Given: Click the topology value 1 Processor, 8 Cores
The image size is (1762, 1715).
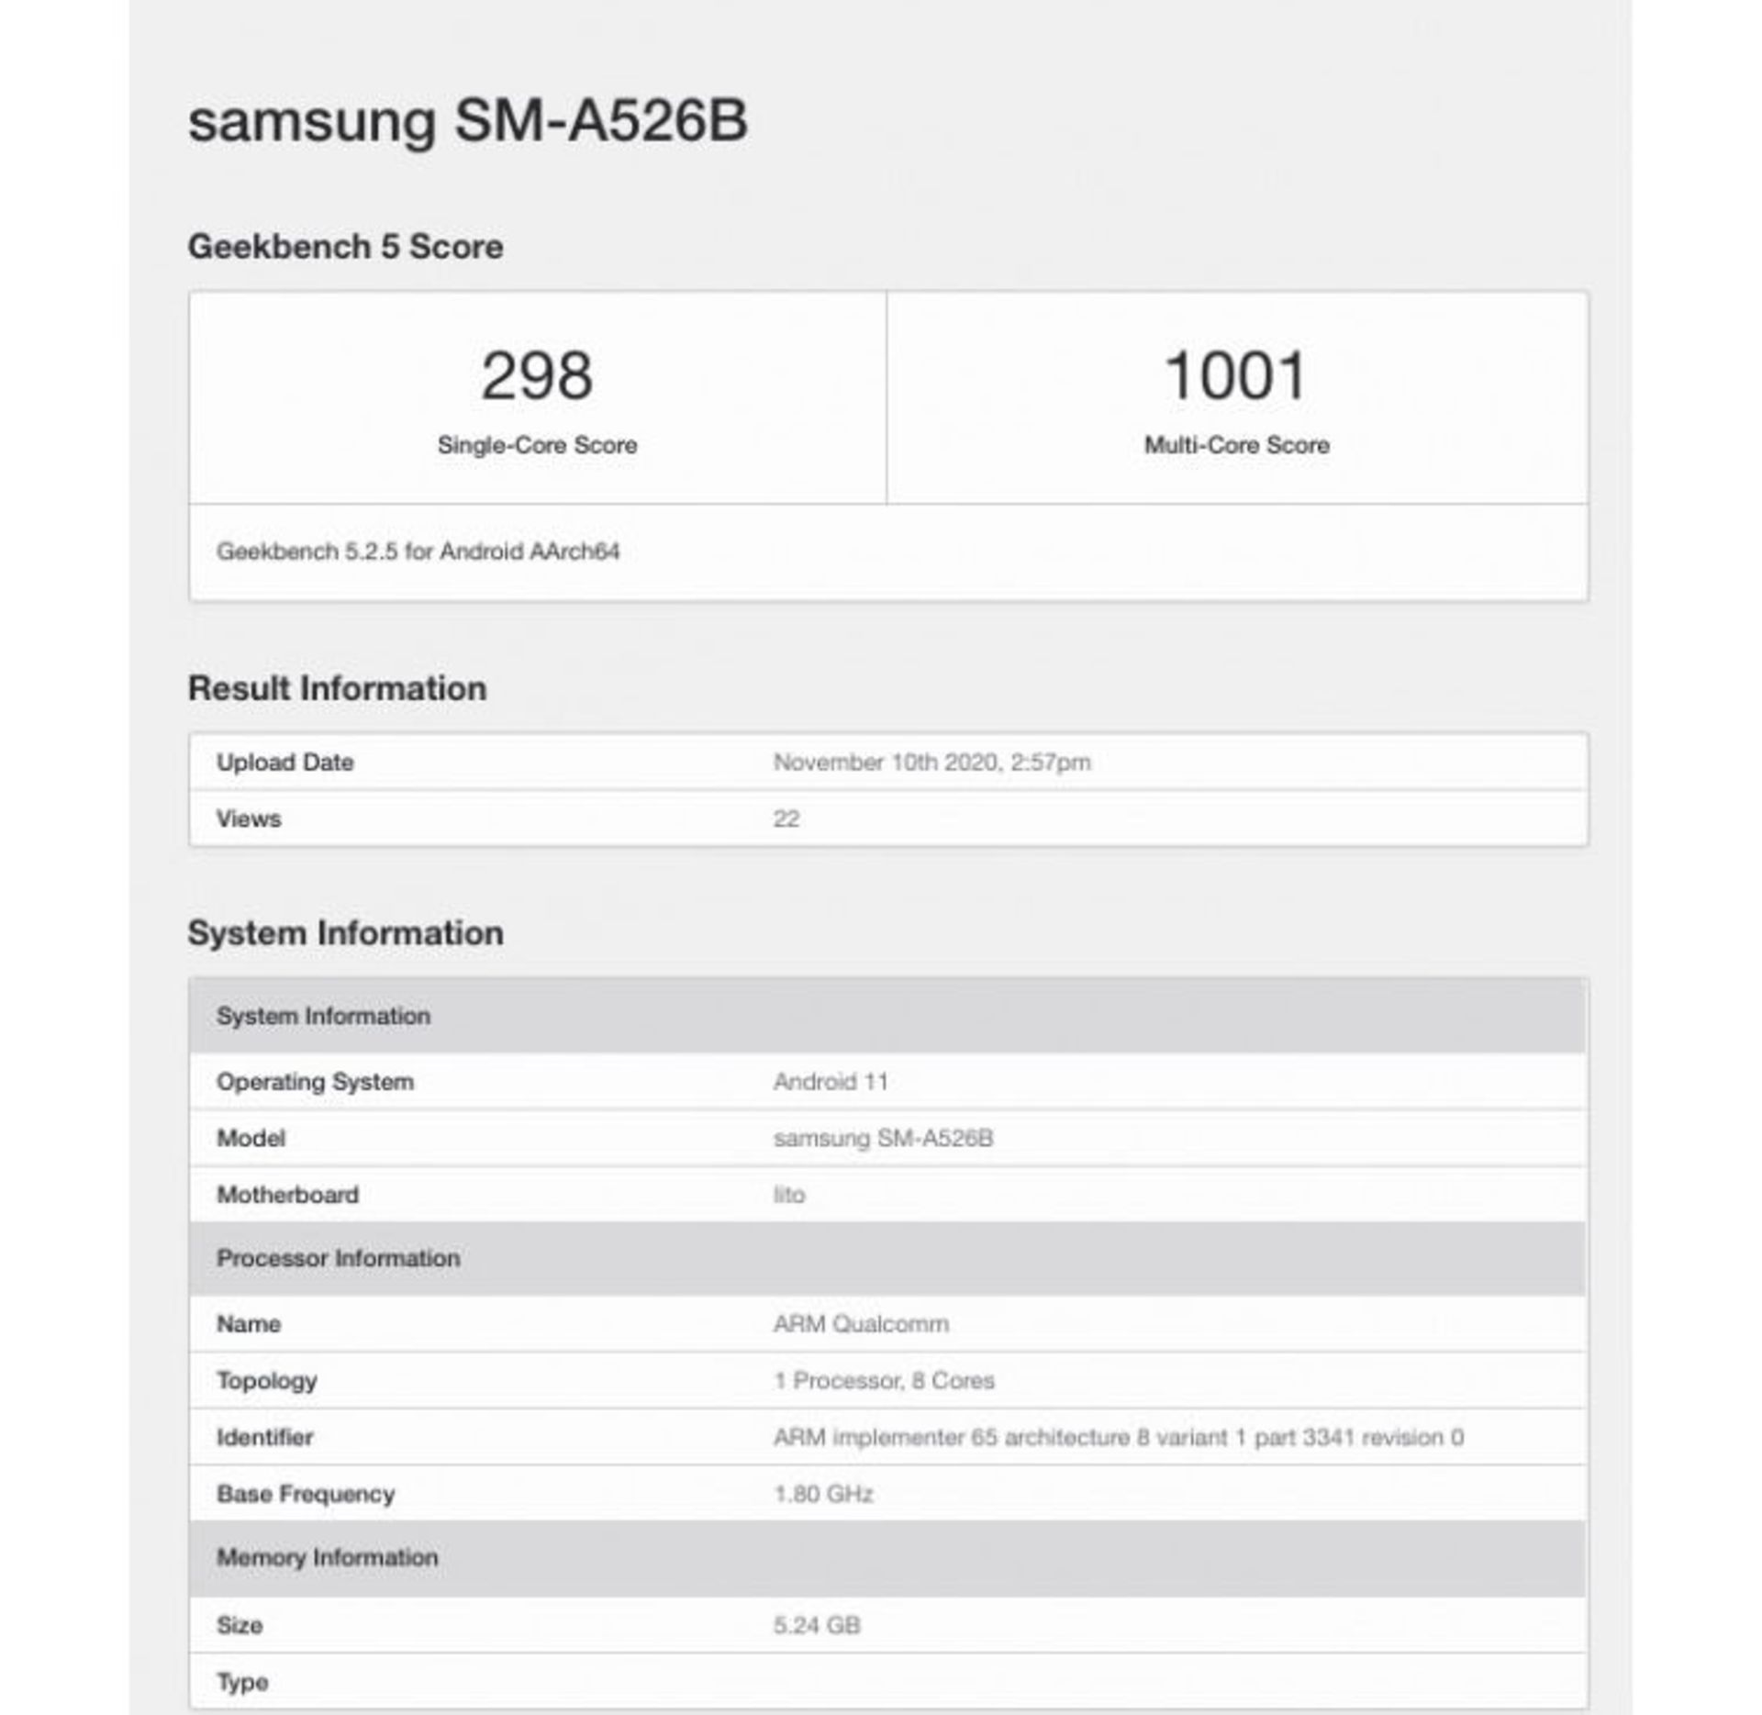Looking at the screenshot, I should click(x=884, y=1381).
